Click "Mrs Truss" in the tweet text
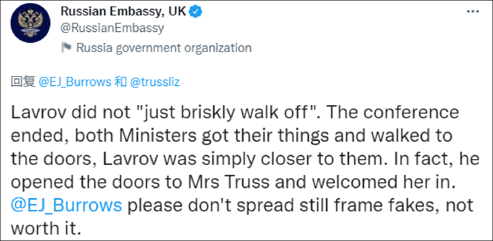 [229, 182]
